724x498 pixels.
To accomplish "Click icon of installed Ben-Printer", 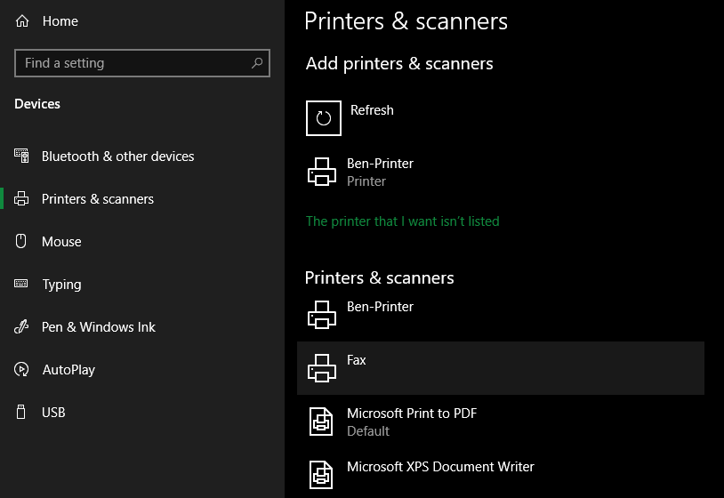I will tap(322, 315).
